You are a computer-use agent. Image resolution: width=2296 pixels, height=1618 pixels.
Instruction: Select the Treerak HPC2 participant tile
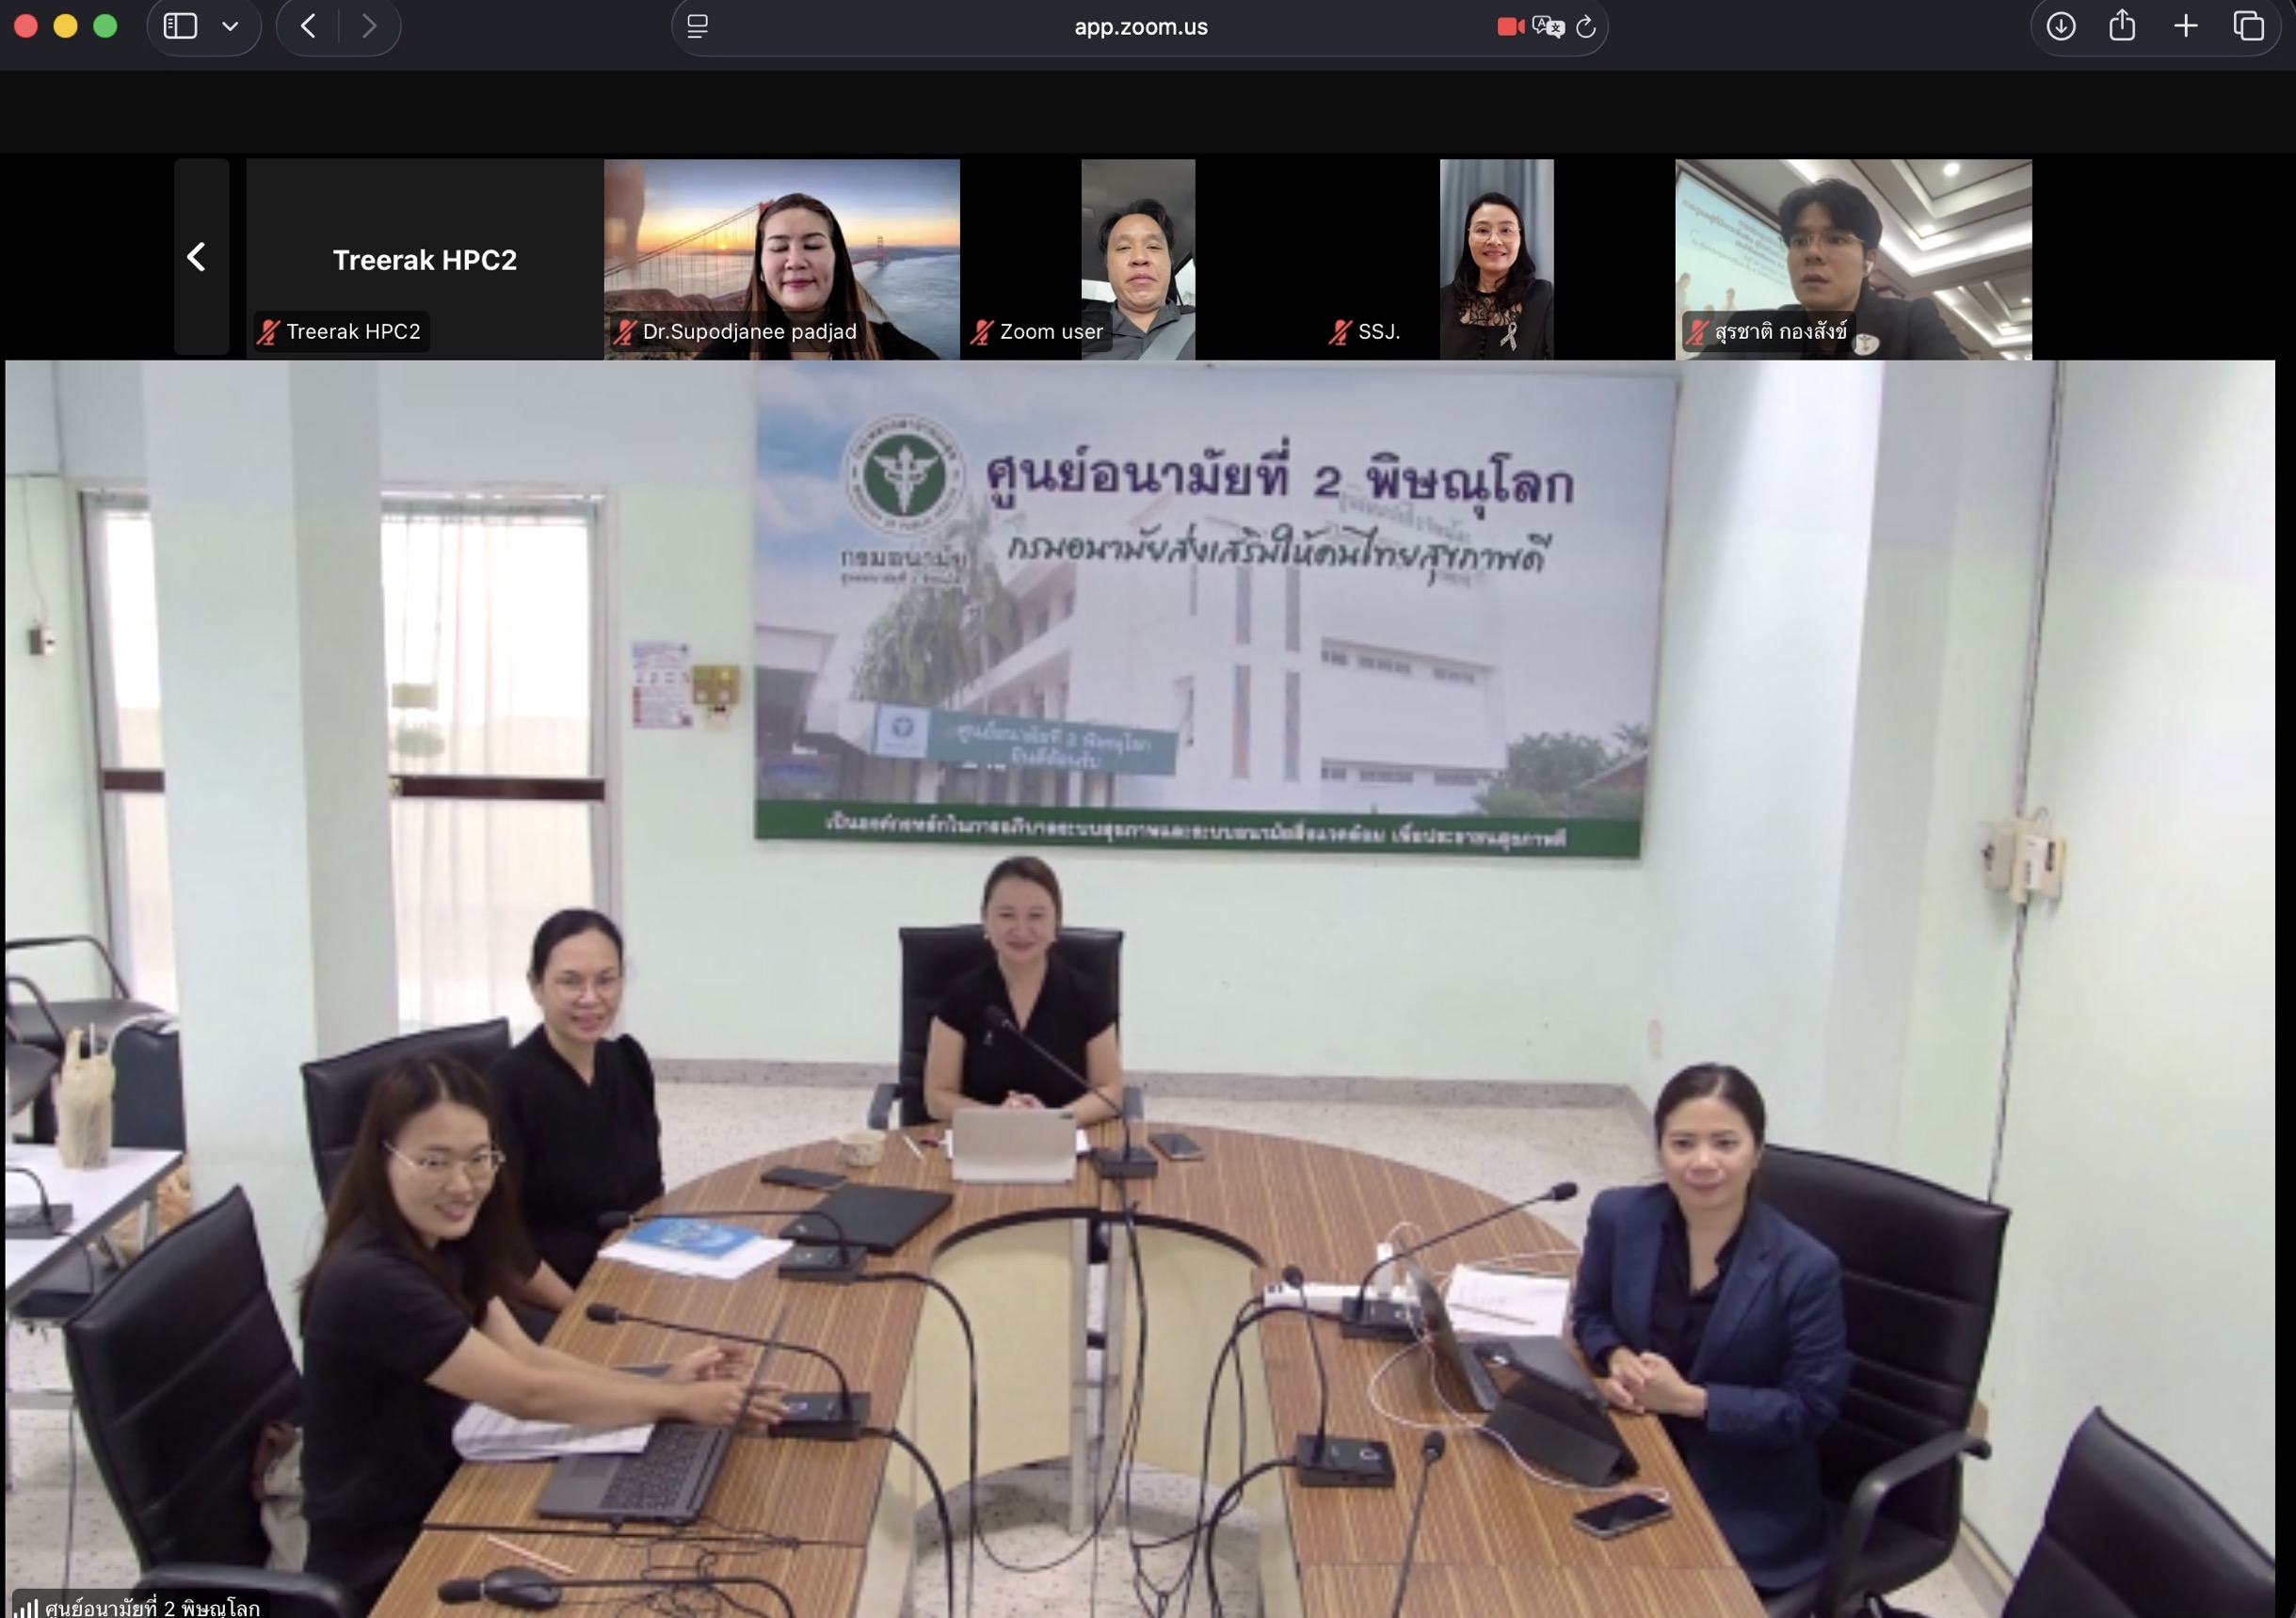(425, 259)
